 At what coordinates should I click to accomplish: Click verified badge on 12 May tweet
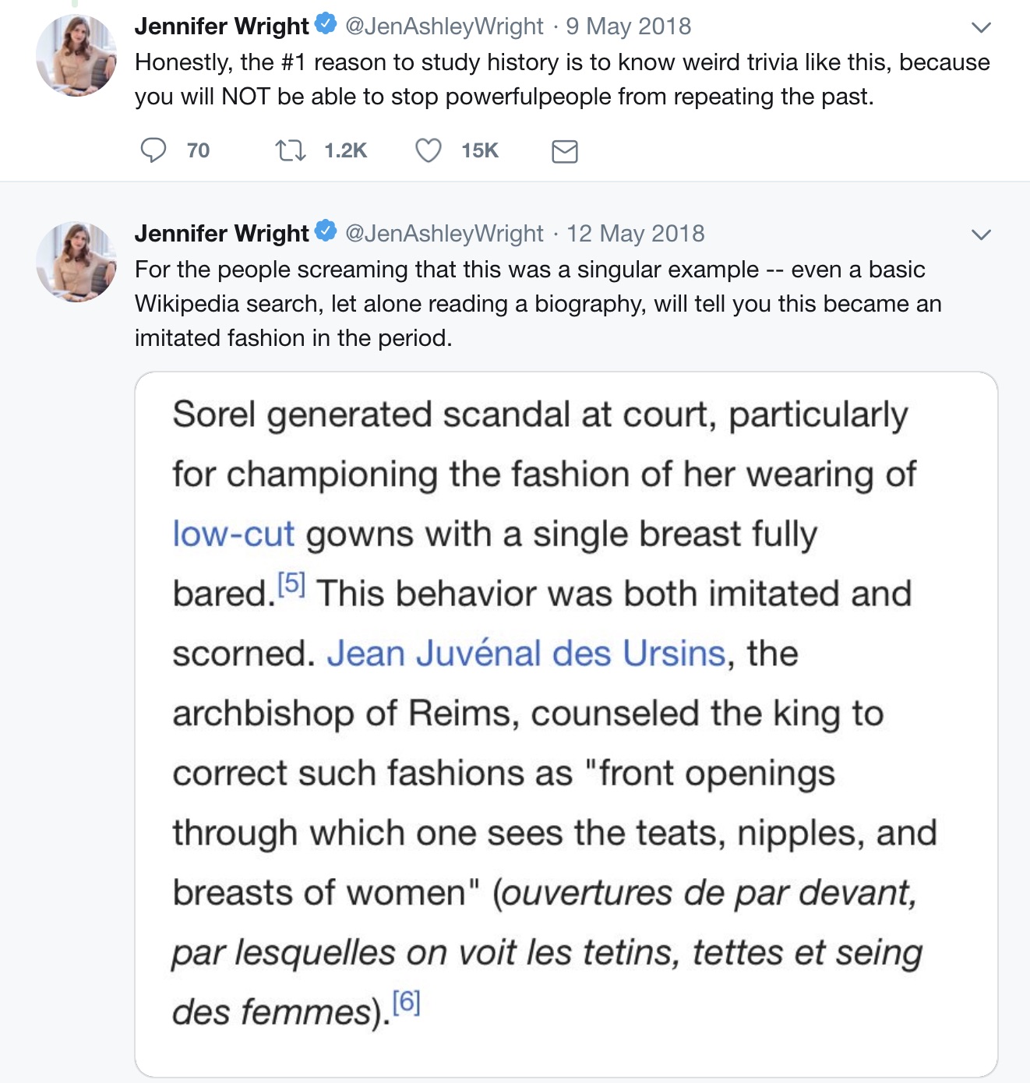[326, 231]
